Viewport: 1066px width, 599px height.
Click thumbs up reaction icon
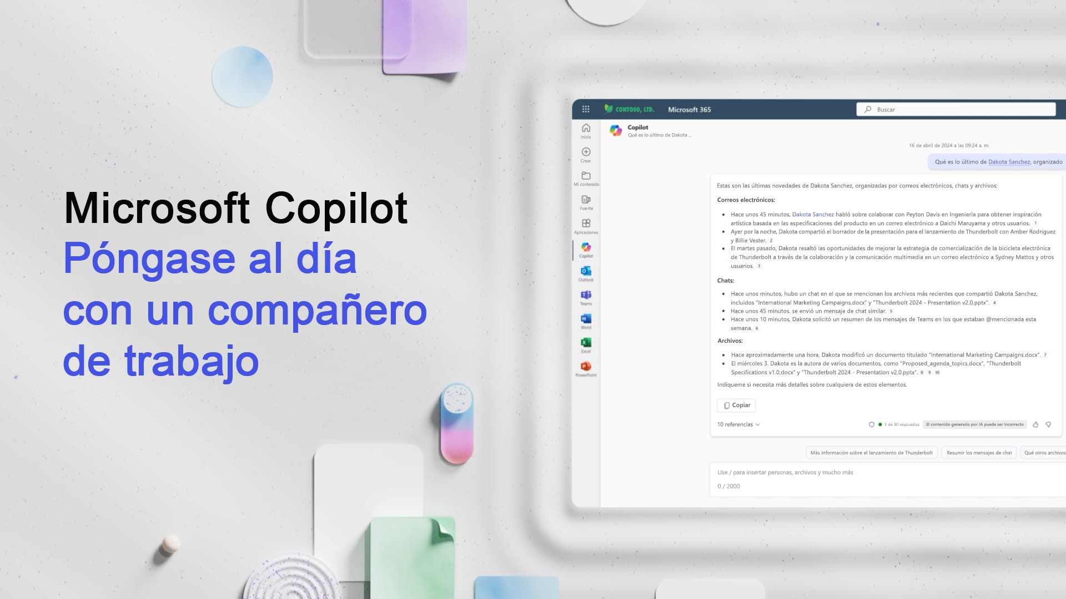pos(1036,424)
